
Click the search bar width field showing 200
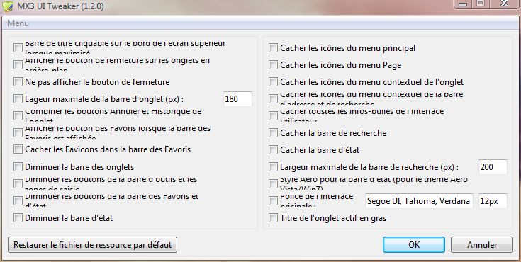tap(493, 166)
